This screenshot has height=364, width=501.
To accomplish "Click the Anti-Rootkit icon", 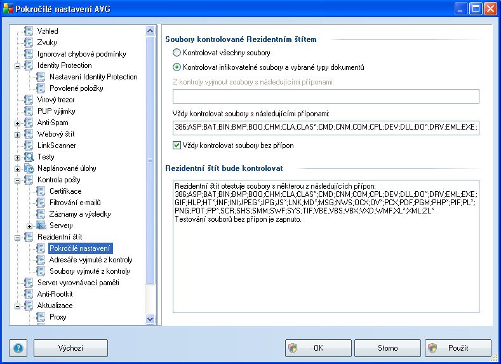I will click(x=29, y=294).
